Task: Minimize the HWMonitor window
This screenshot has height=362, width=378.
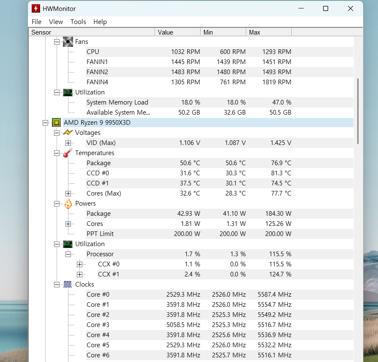Action: point(301,9)
